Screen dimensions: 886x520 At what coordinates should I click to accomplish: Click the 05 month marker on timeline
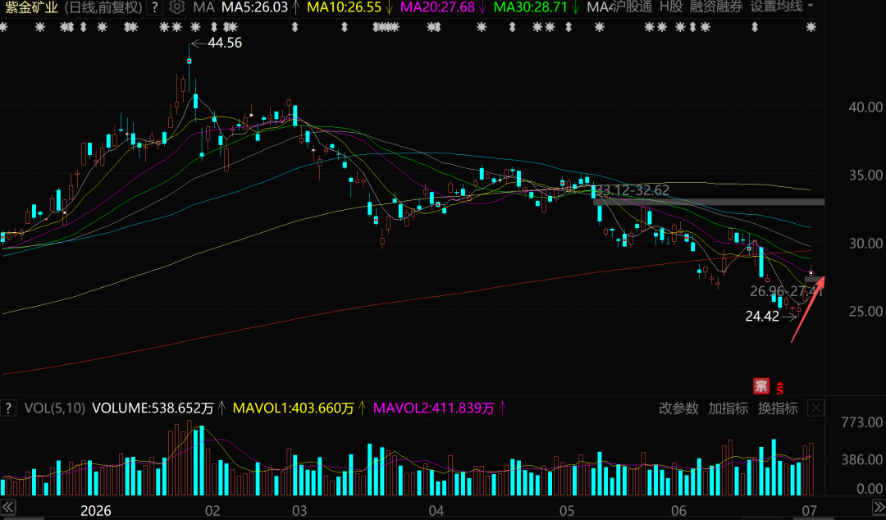tap(568, 511)
